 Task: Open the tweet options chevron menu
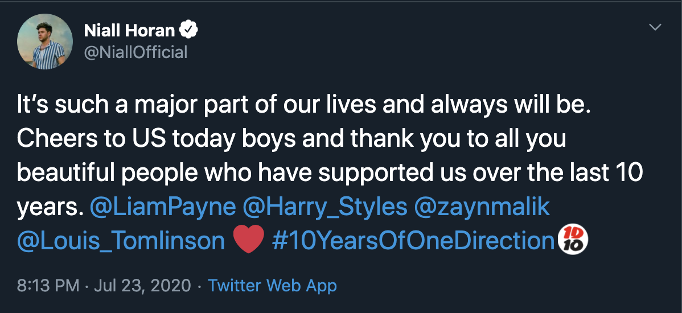pyautogui.click(x=655, y=27)
